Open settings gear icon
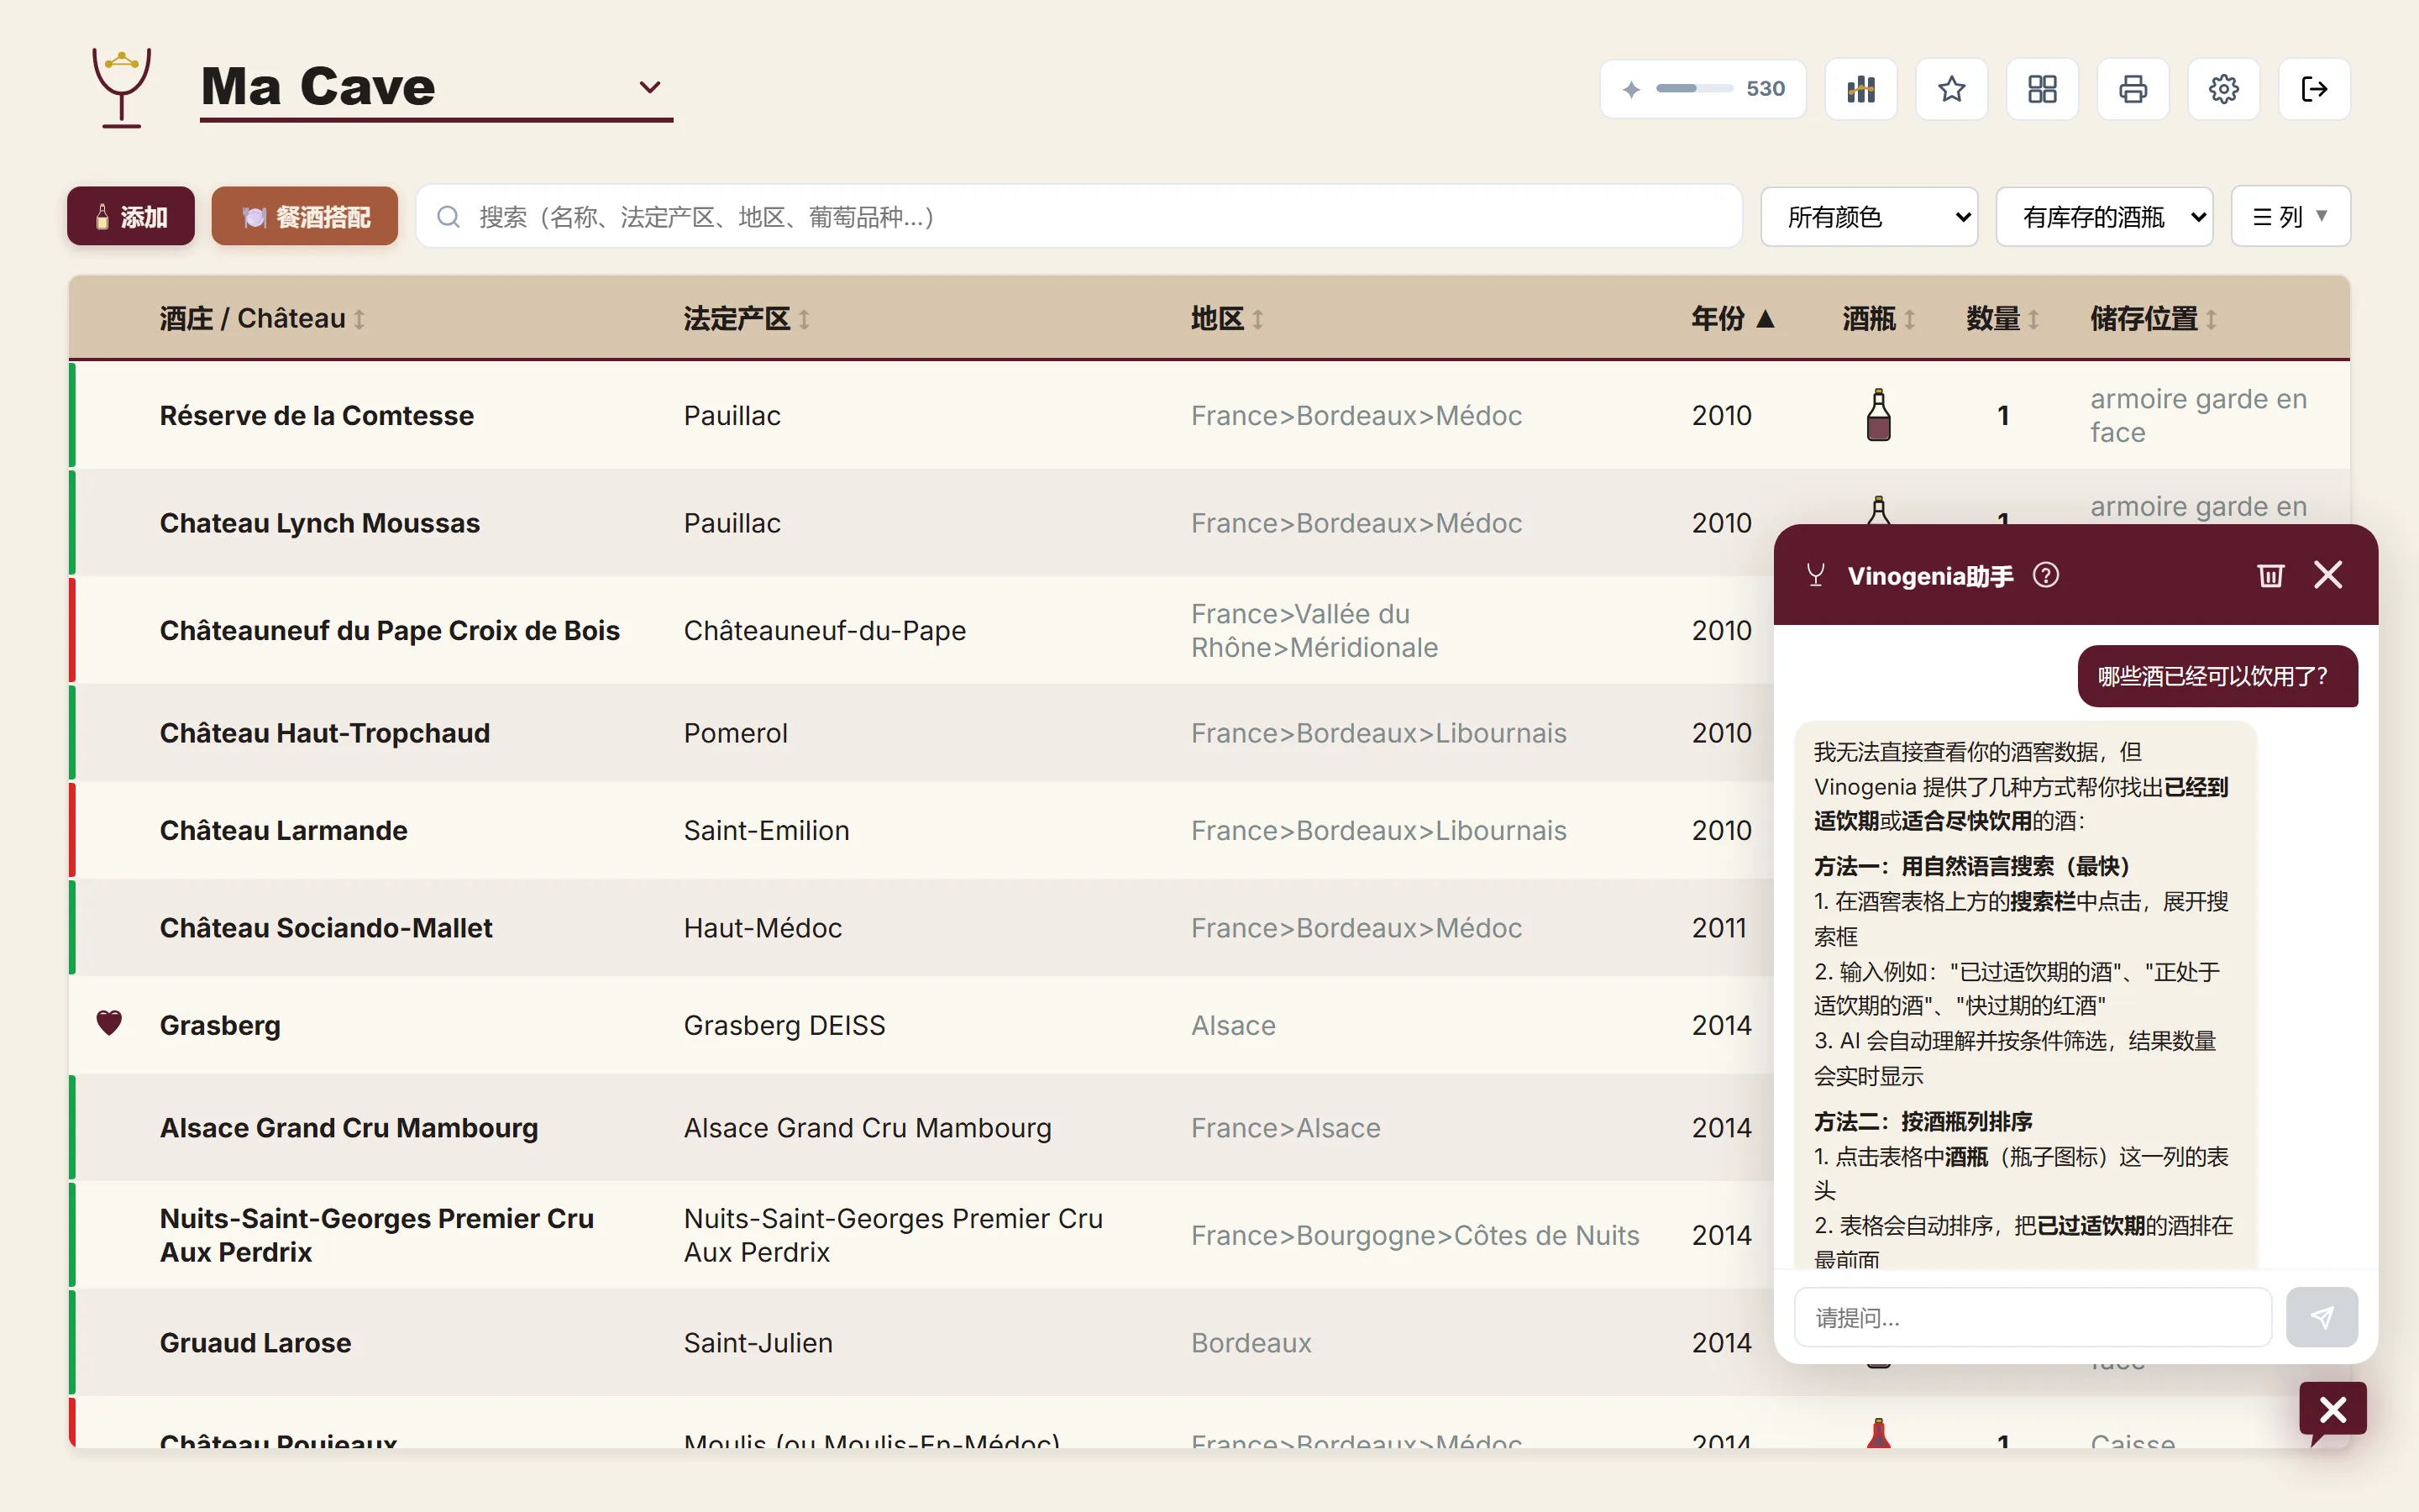This screenshot has height=1512, width=2419. coord(2223,89)
